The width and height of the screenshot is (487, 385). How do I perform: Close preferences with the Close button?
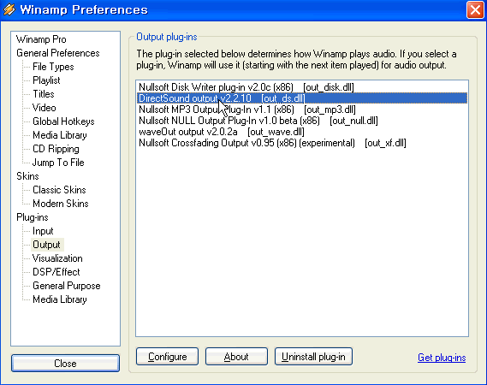pyautogui.click(x=65, y=364)
